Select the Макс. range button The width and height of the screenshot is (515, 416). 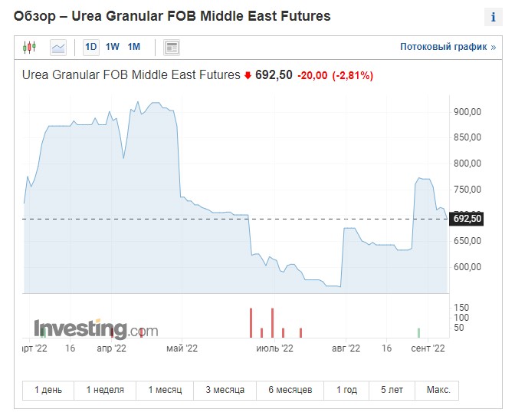438,390
